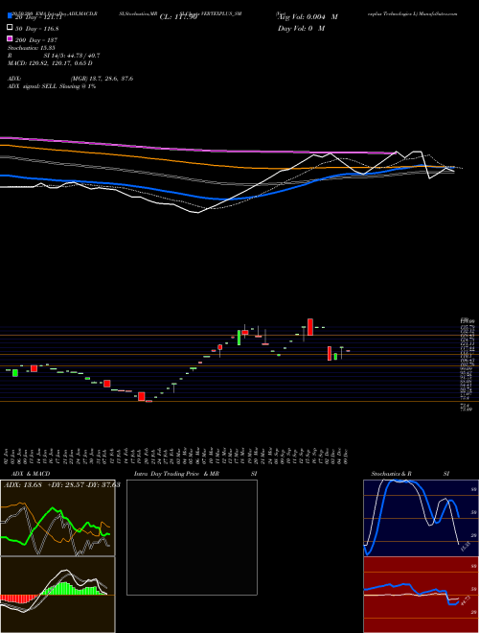Image resolution: width=479 pixels, height=633 pixels.
Task: Click the blue Stochastics chart panel
Action: point(421,518)
